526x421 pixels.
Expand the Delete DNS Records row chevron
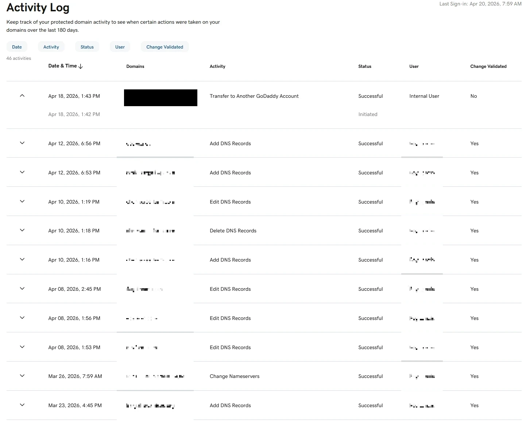click(22, 230)
